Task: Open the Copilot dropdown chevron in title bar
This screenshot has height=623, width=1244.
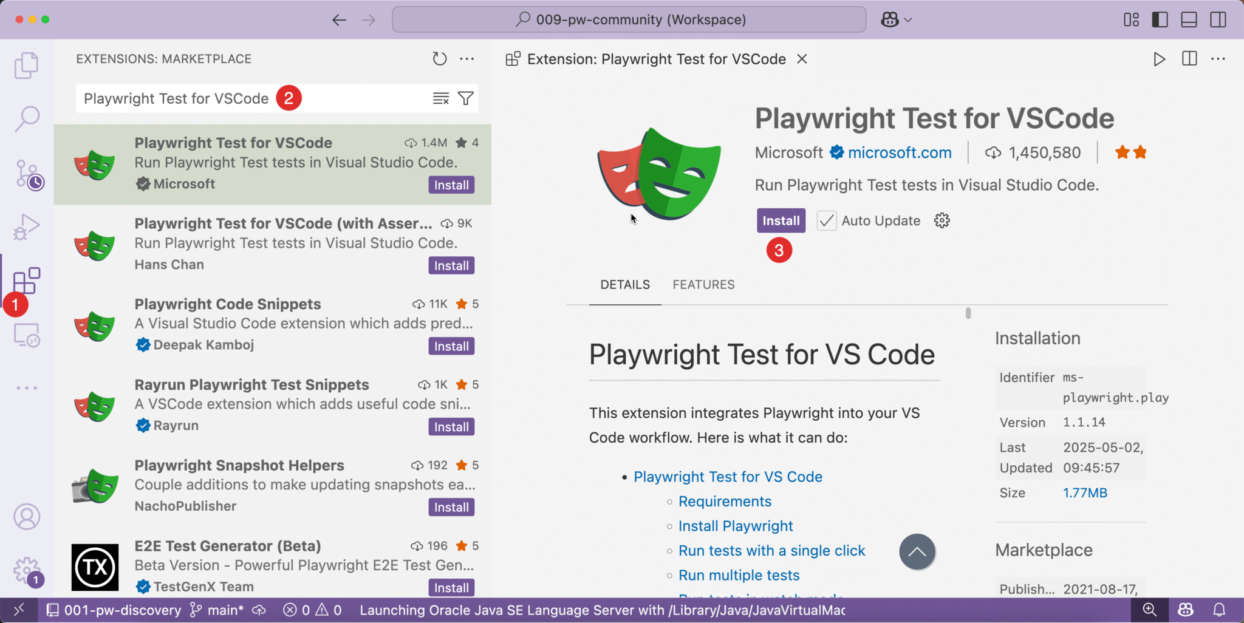Action: point(908,20)
